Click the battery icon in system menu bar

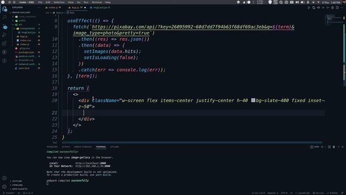(x=303, y=2)
